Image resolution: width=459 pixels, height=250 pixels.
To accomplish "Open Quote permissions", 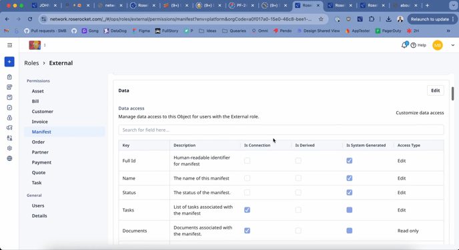I will 39,173.
